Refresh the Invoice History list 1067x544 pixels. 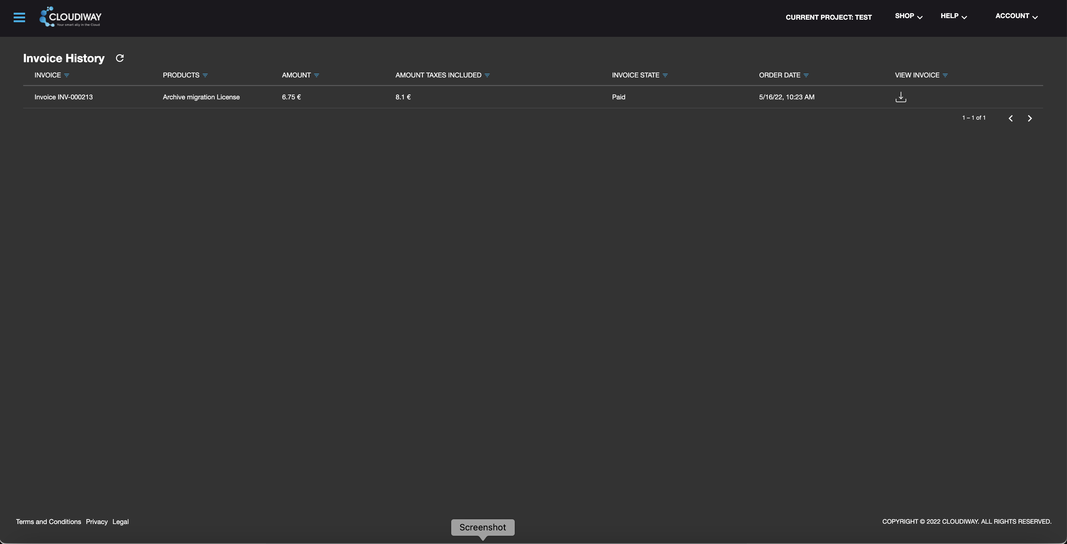pyautogui.click(x=120, y=58)
